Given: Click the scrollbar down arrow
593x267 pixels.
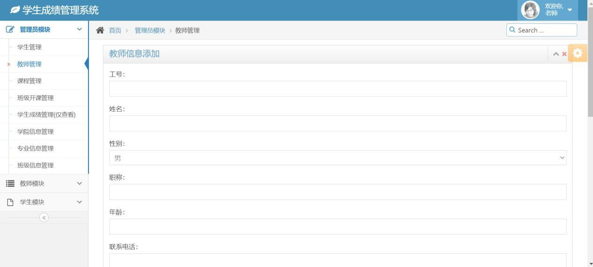Looking at the screenshot, I should click(x=590, y=264).
